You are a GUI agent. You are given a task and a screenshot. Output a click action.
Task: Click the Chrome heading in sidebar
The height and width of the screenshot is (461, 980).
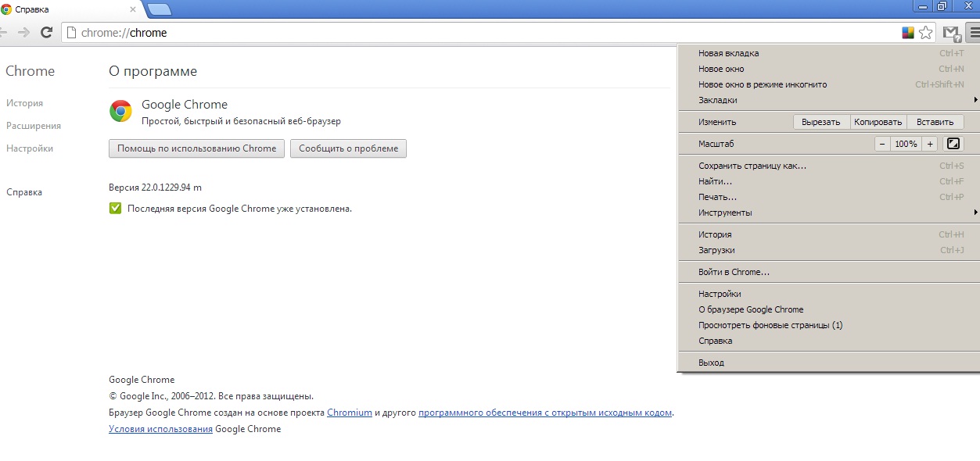point(30,71)
